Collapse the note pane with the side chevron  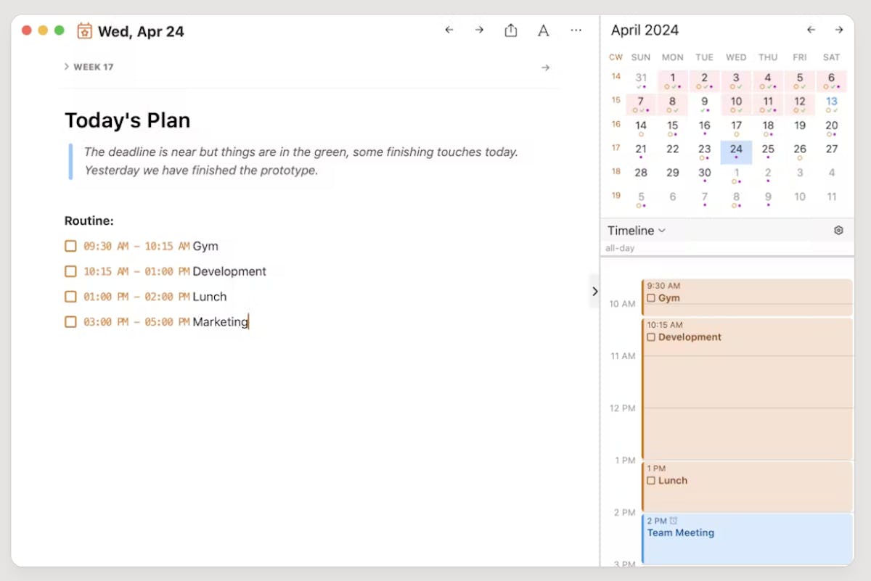point(594,291)
